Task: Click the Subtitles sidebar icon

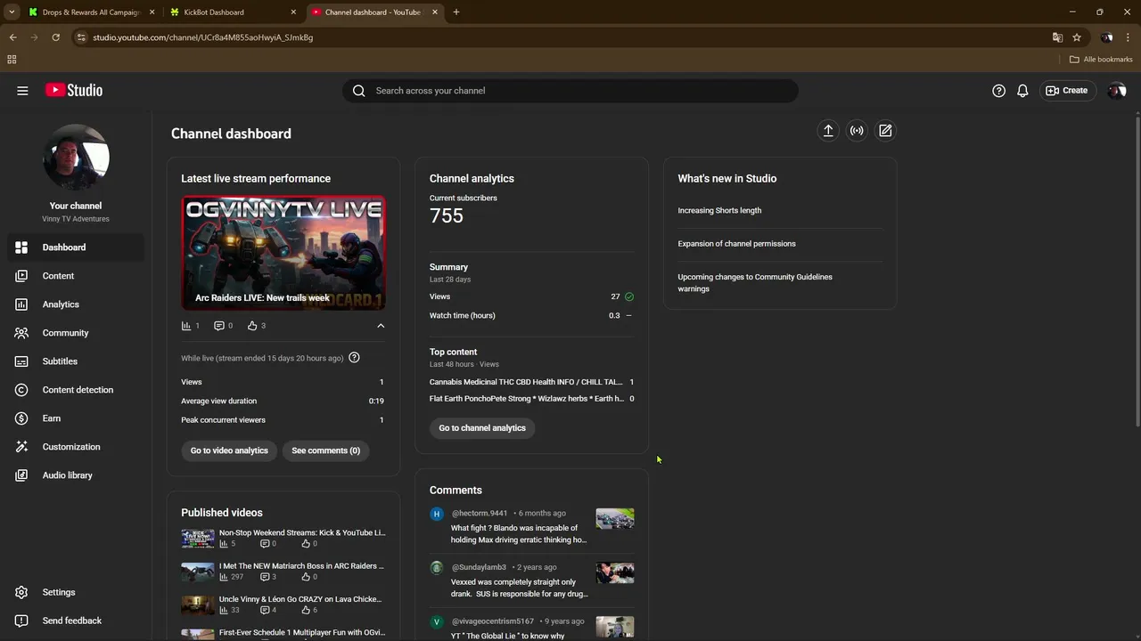Action: tap(21, 361)
